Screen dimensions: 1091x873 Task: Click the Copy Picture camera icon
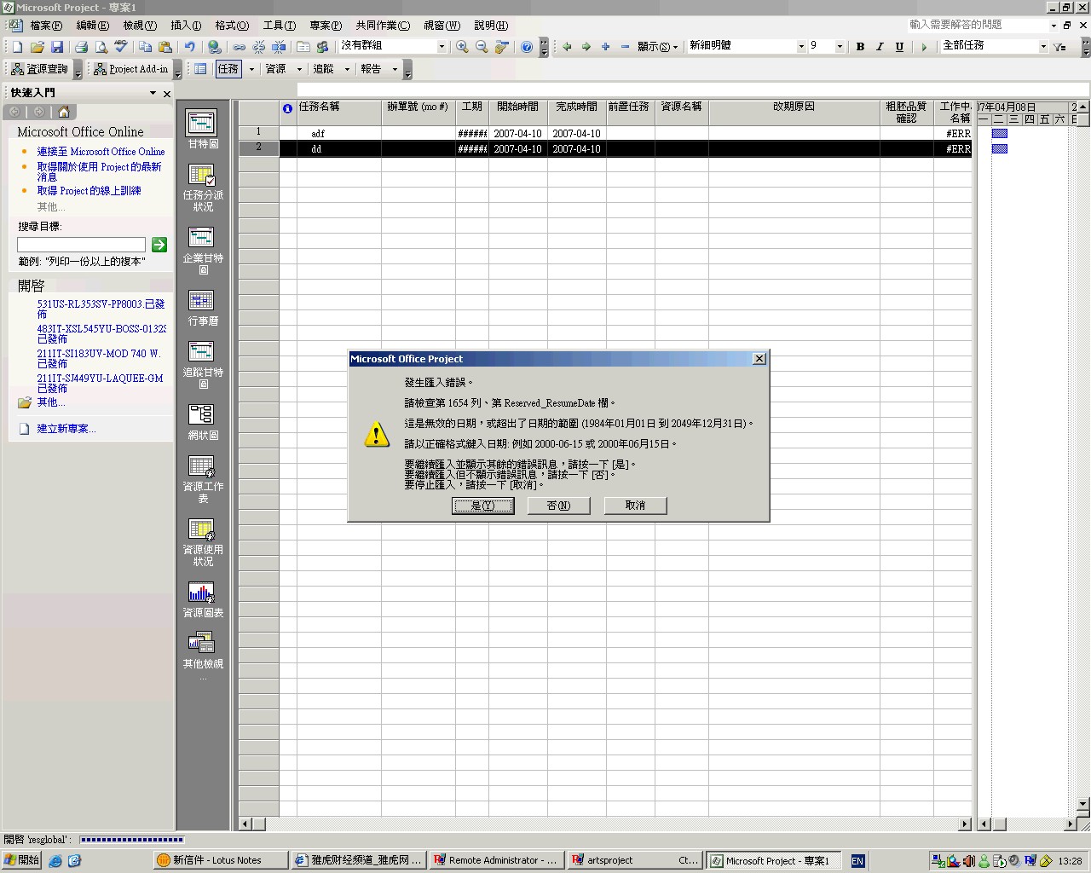[x=501, y=47]
